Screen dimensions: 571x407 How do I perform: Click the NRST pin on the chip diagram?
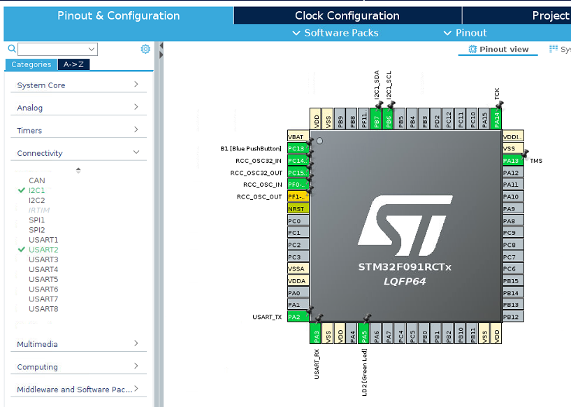298,208
